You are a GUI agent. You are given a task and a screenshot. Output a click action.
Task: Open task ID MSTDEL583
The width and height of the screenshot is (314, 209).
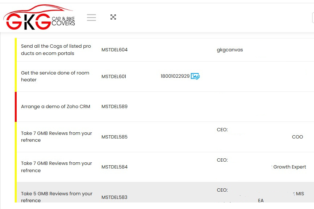point(114,197)
